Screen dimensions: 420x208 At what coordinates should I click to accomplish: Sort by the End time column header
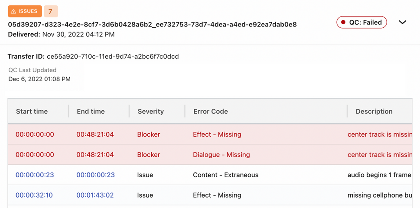point(91,112)
